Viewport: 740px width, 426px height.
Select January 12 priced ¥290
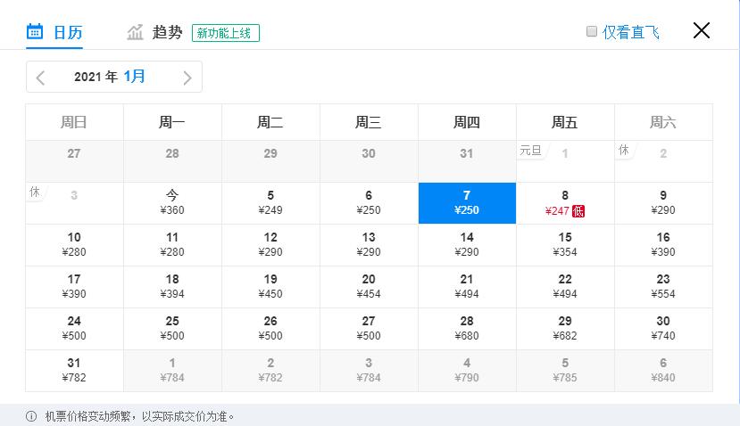(270, 245)
